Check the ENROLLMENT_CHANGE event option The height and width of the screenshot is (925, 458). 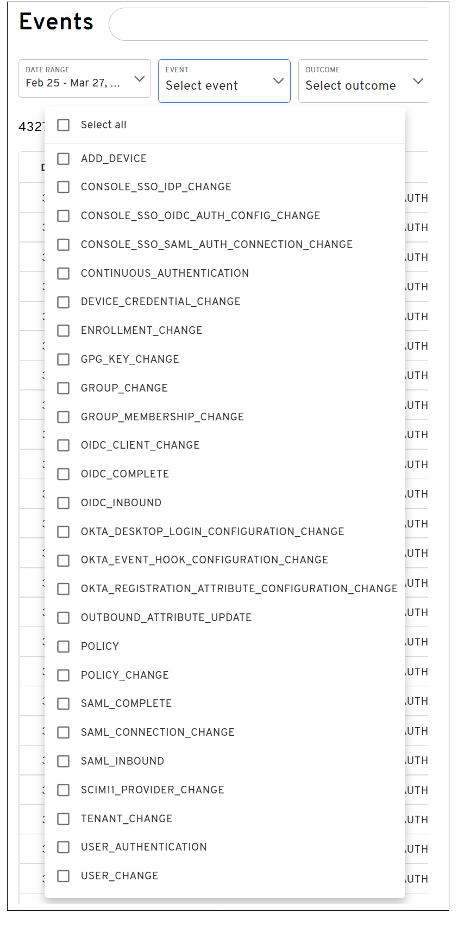click(63, 330)
